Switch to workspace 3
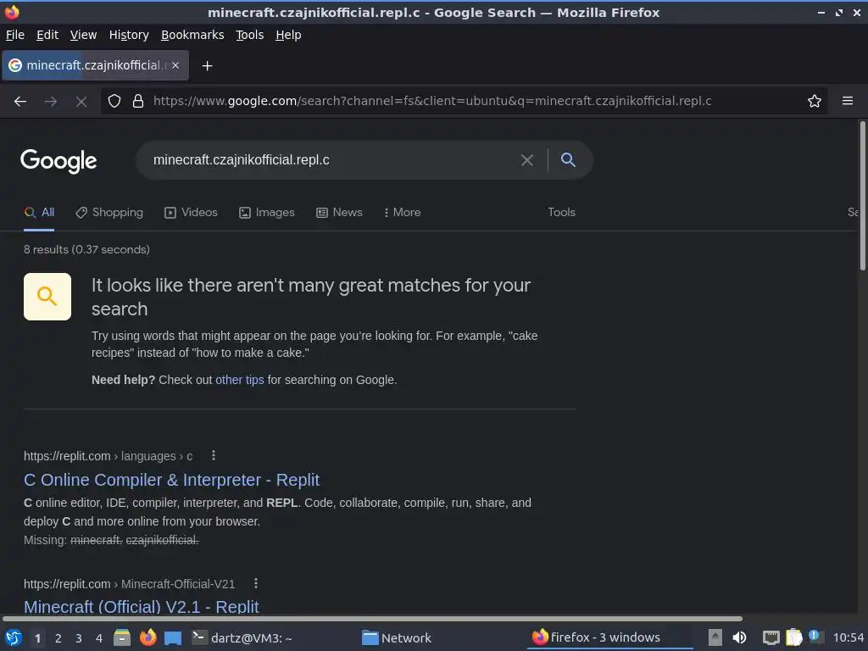This screenshot has width=868, height=651. (x=79, y=638)
